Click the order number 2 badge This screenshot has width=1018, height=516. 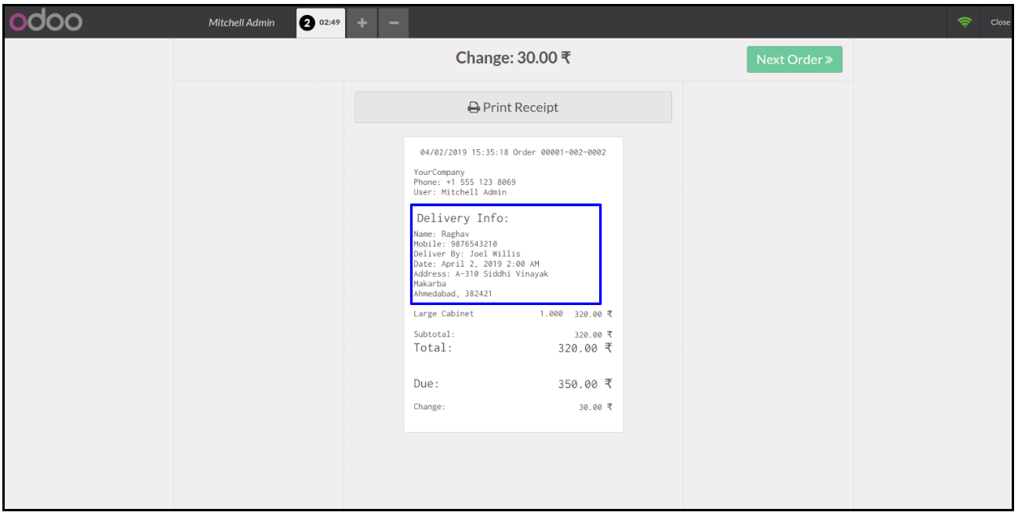pyautogui.click(x=307, y=23)
